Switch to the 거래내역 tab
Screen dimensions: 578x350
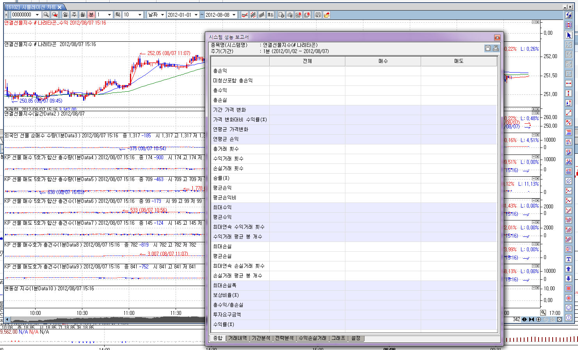tap(237, 338)
